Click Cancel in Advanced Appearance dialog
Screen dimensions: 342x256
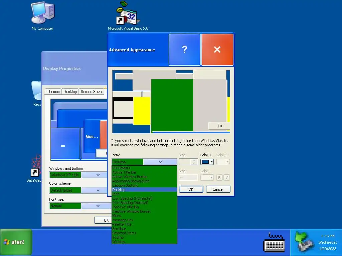218,189
